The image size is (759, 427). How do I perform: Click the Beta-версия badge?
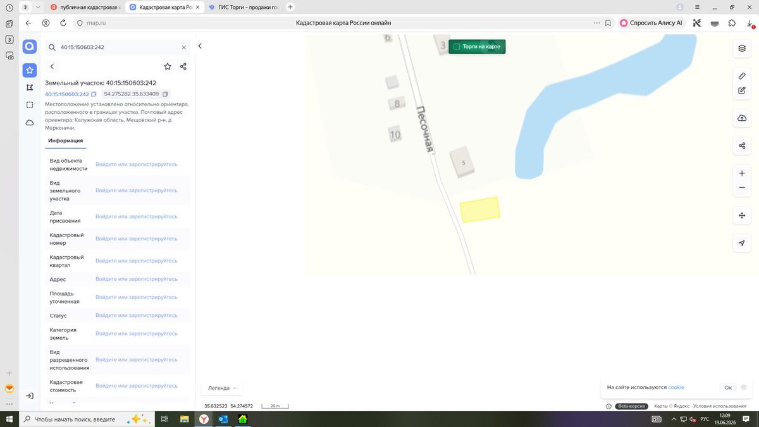click(x=633, y=406)
